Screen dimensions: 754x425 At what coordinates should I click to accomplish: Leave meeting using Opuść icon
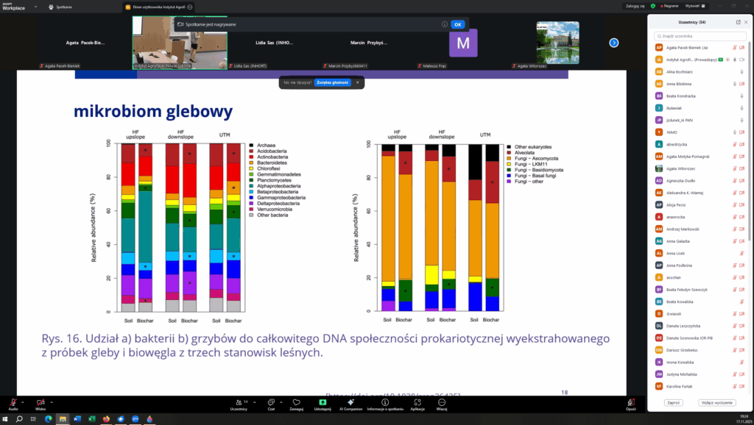click(630, 402)
